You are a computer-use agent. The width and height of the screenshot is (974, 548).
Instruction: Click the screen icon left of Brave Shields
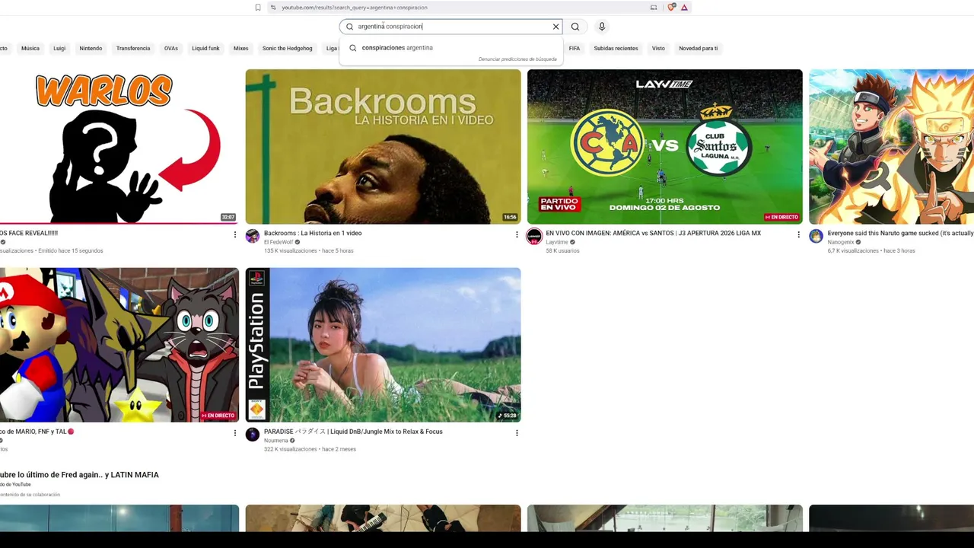654,8
